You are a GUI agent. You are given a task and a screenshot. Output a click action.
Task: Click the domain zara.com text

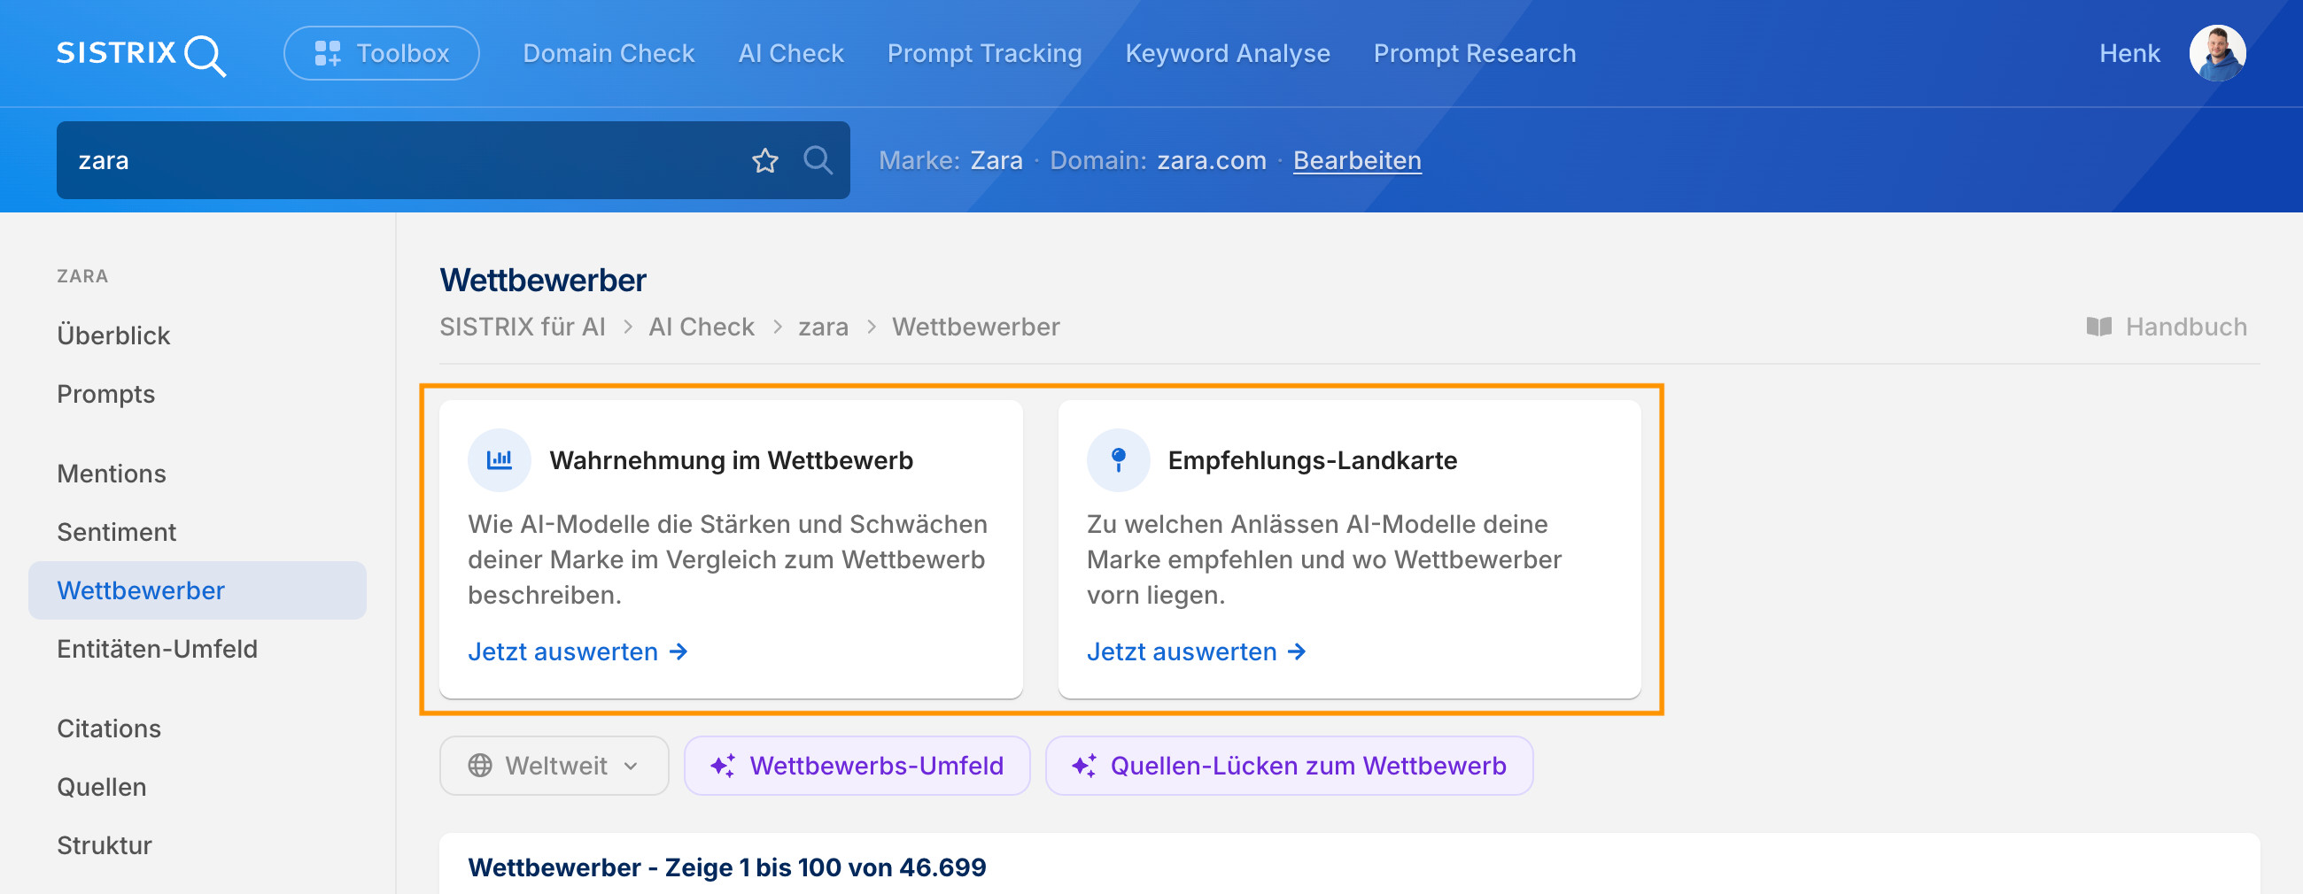(1212, 161)
